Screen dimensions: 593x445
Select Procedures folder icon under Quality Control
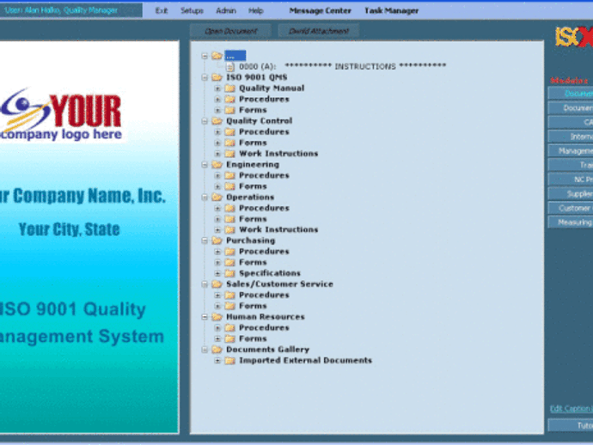[230, 132]
